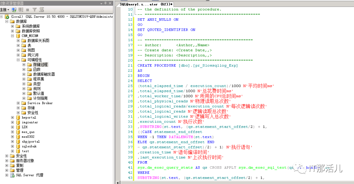Select the (local) SQL Server icon

[7, 17]
